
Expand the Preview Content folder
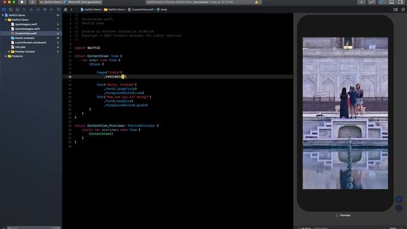pos(9,52)
